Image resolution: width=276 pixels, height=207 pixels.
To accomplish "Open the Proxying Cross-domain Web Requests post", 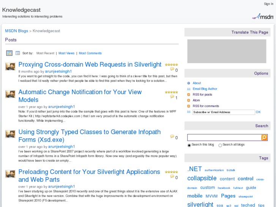I will [x=90, y=65].
